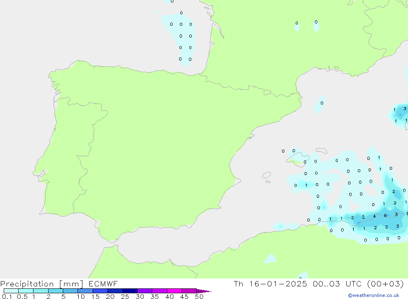Click the Menorca island outline

click(x=321, y=151)
